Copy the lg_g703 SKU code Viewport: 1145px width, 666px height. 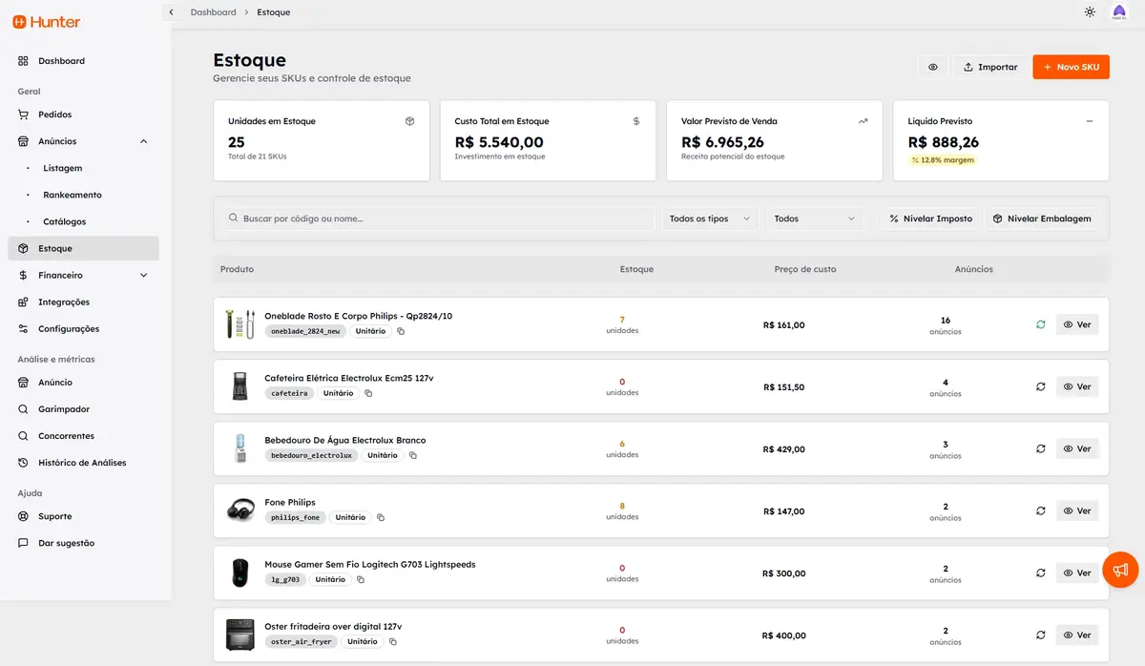361,579
